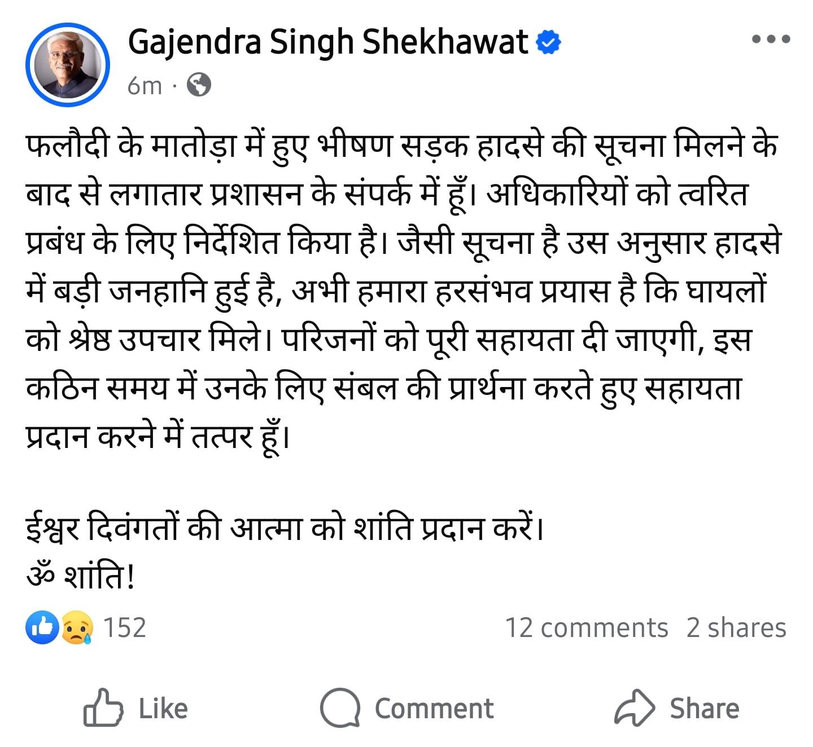813x747 pixels.
Task: Click the line beginning with ईश्वर दिवंगतों
Action: tap(285, 529)
